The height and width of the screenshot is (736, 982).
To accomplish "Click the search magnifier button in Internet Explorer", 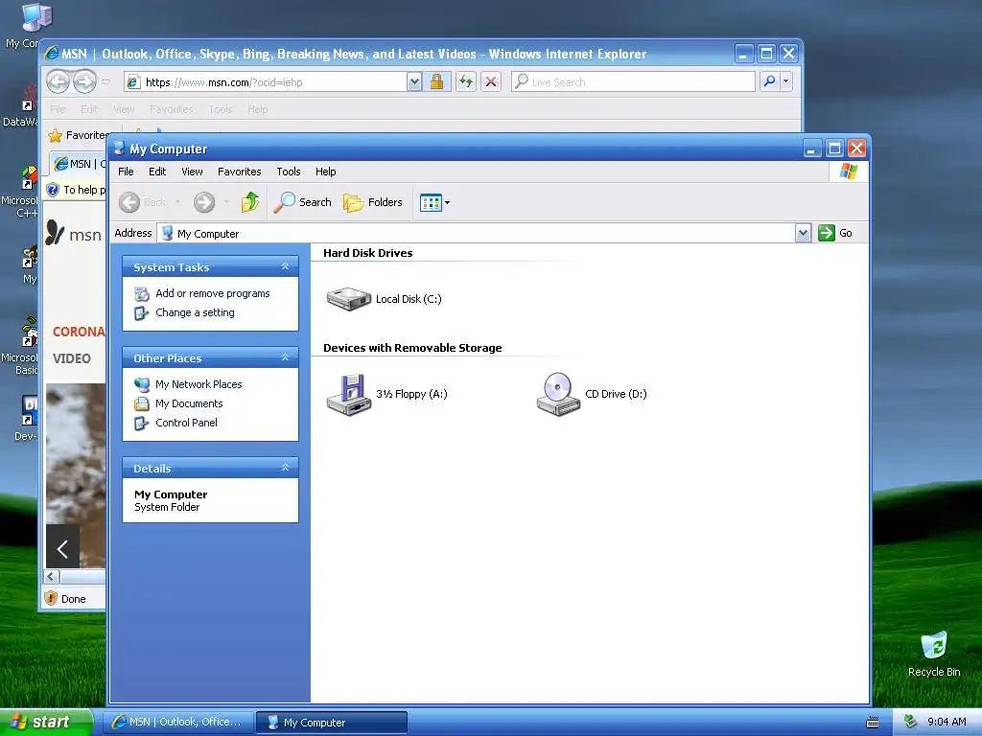I will 769,81.
